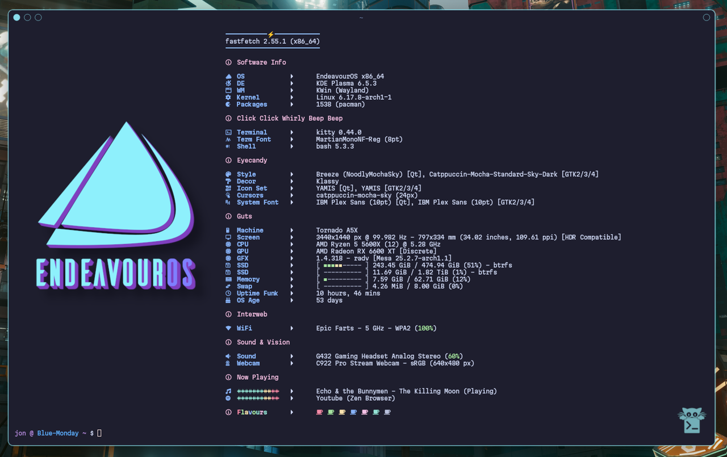Click the 'Tornado A5X' machine value
The height and width of the screenshot is (457, 727).
click(x=337, y=230)
